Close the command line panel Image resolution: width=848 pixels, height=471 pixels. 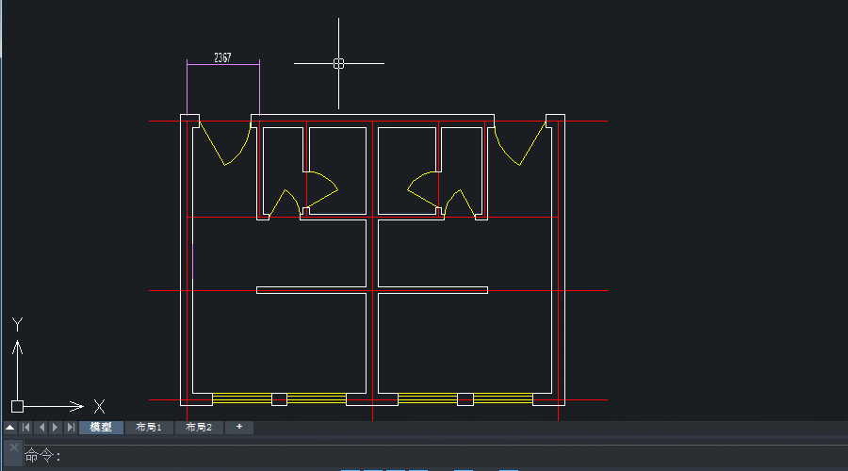pyautogui.click(x=13, y=448)
